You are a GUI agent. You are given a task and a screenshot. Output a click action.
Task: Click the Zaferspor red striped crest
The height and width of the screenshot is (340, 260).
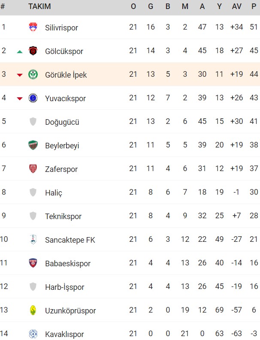coord(33,168)
